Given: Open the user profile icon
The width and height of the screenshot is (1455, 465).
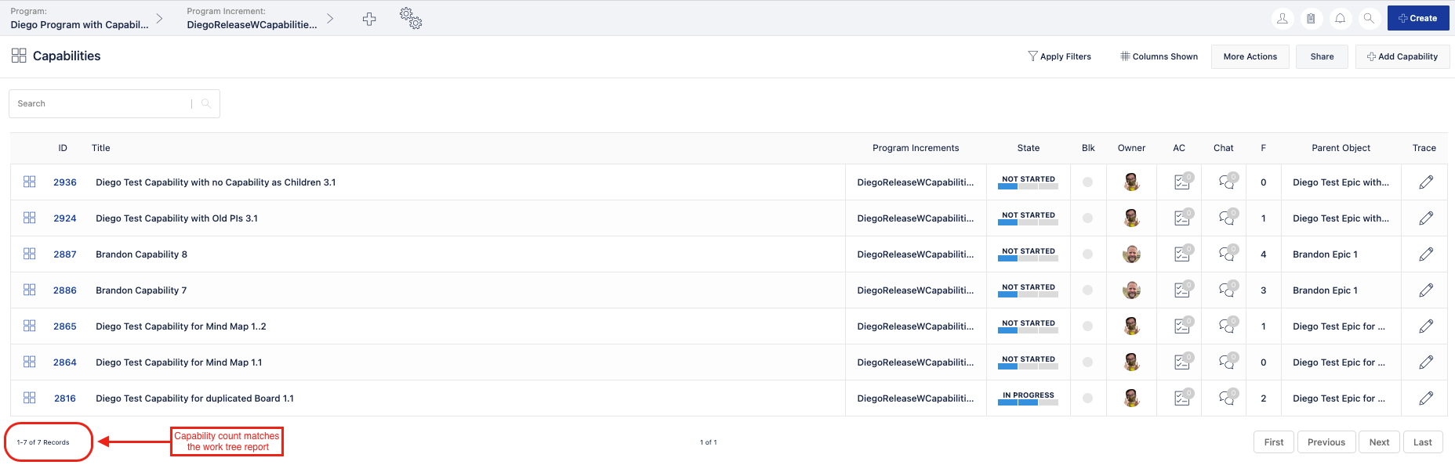Looking at the screenshot, I should tap(1283, 18).
